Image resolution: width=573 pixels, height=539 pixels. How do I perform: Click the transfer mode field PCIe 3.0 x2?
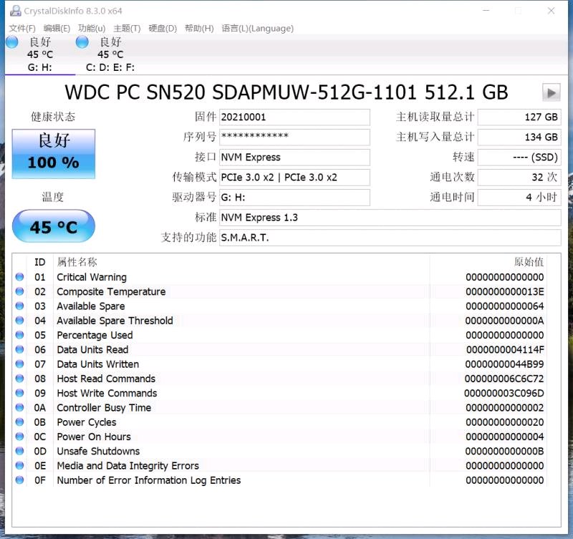pyautogui.click(x=294, y=178)
